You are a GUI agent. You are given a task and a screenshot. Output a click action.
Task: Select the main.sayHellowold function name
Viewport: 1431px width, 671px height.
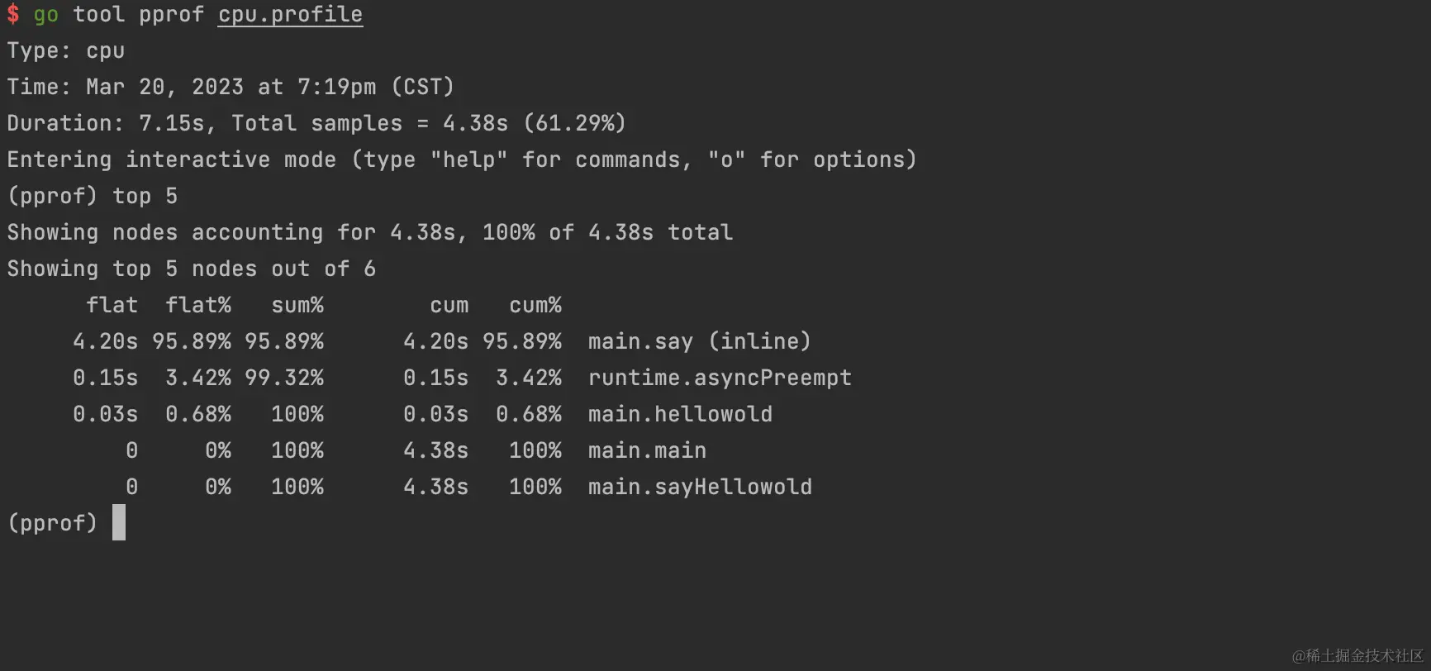(700, 487)
